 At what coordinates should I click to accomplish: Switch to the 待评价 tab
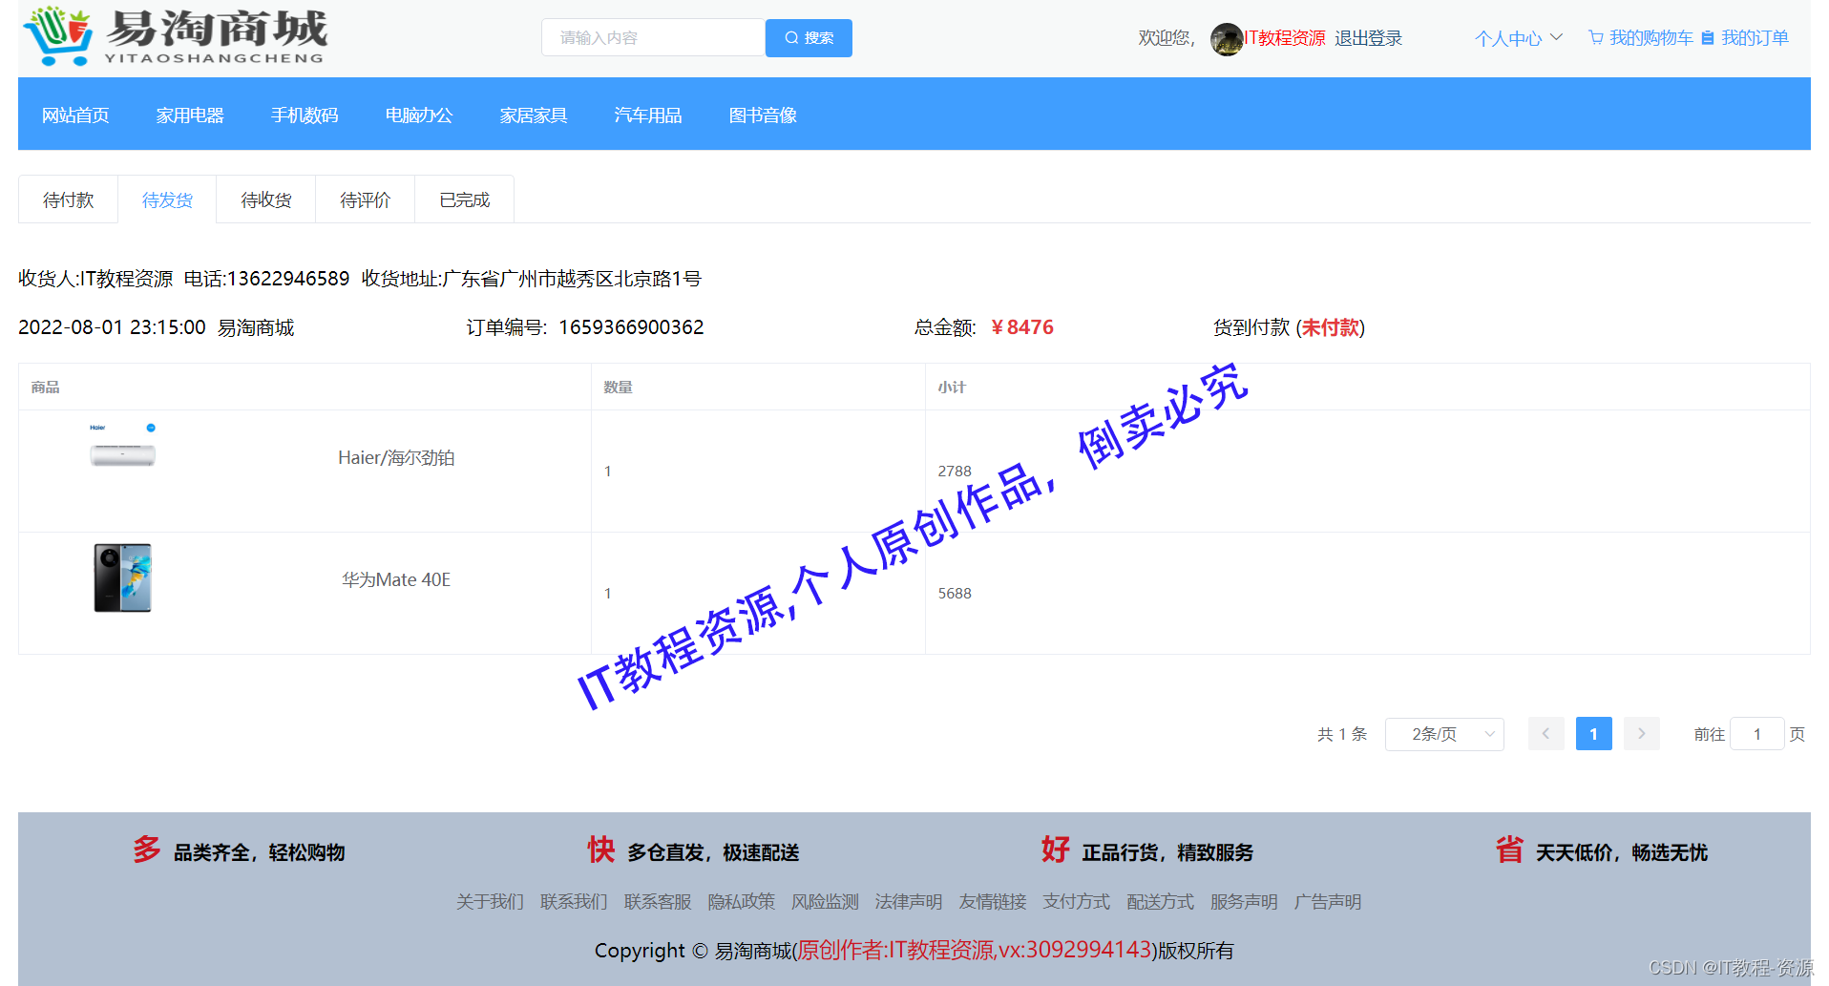pyautogui.click(x=366, y=199)
